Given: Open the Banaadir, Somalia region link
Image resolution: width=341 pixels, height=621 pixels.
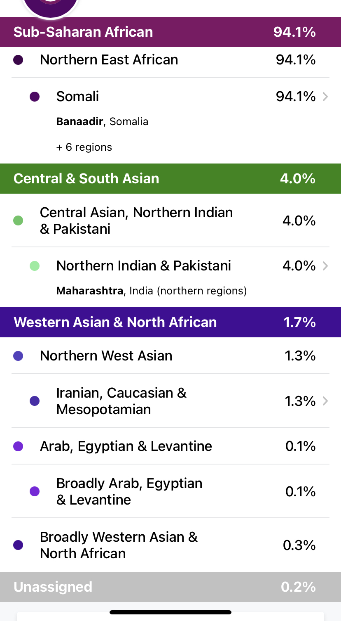Looking at the screenshot, I should click(102, 122).
